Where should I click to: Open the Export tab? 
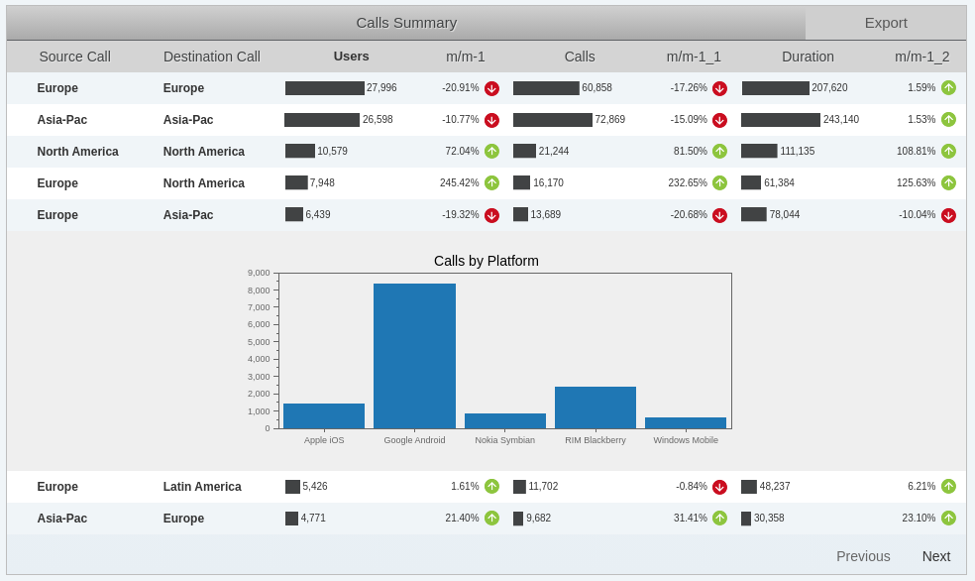coord(885,23)
